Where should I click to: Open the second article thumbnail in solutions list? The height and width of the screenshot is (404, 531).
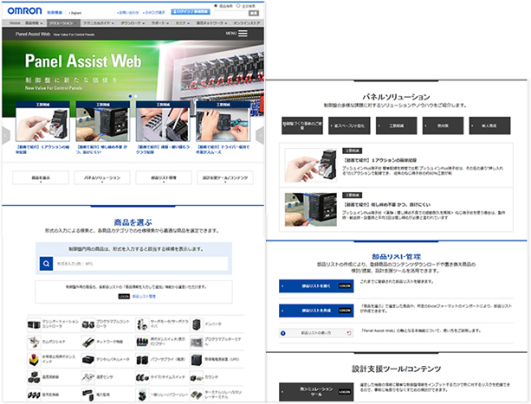click(310, 209)
